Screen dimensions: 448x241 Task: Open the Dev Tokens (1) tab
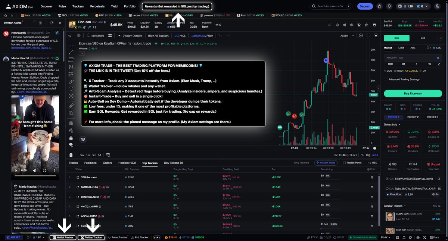point(174,163)
